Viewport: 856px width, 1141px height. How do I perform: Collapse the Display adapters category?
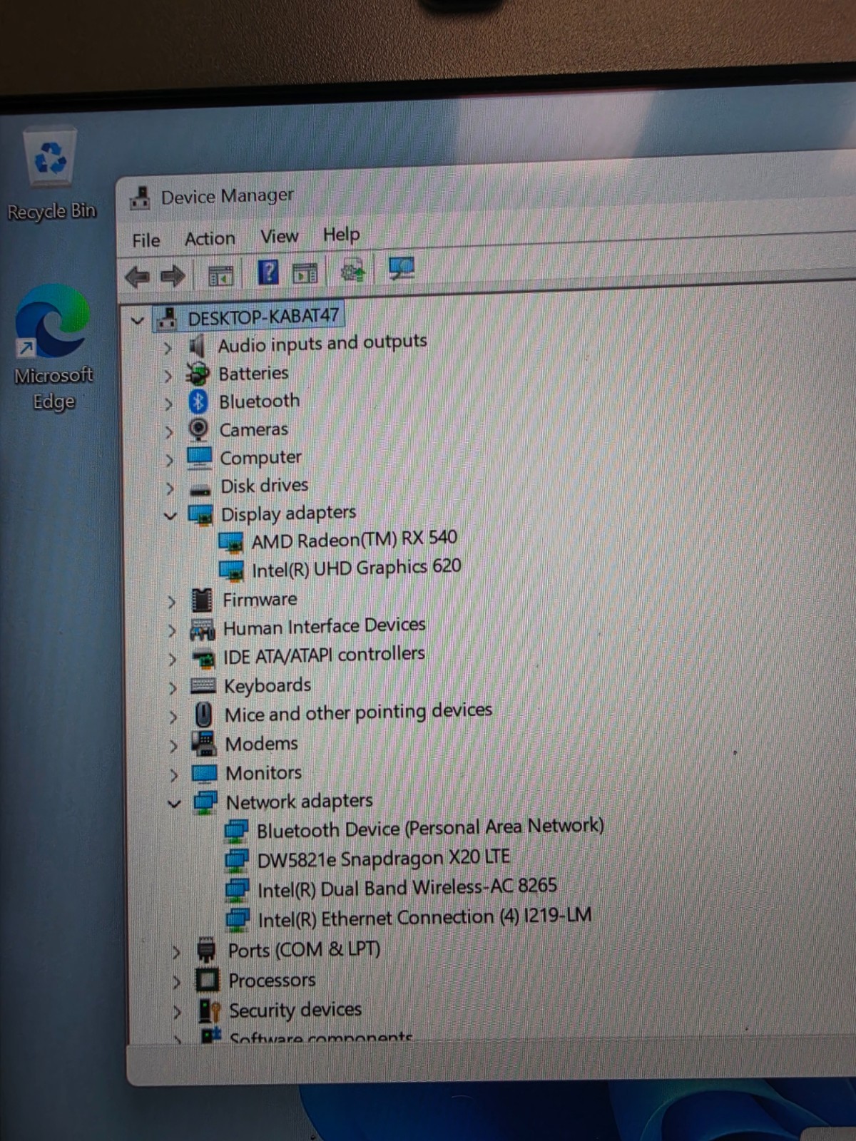coord(170,516)
